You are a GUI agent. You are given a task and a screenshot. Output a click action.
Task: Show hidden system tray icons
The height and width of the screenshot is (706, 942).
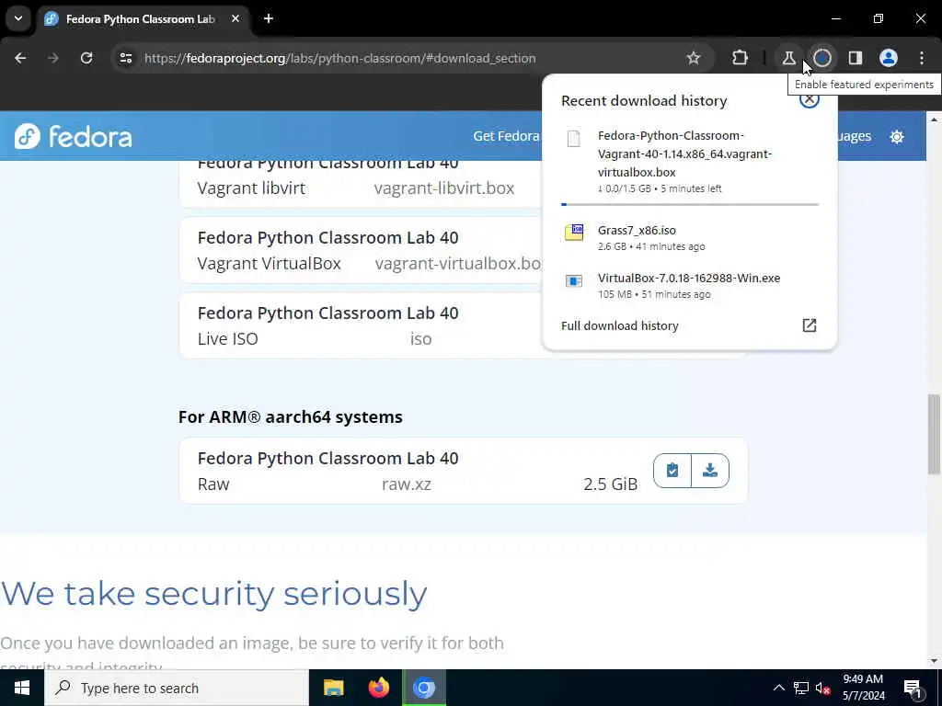pos(778,688)
